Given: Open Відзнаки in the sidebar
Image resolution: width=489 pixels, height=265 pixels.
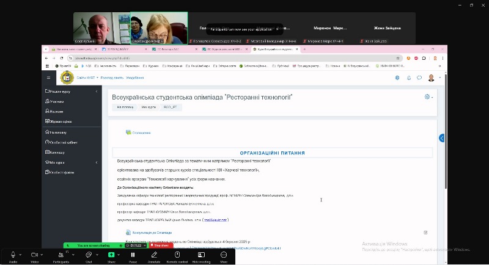Looking at the screenshot, I should tap(54, 111).
